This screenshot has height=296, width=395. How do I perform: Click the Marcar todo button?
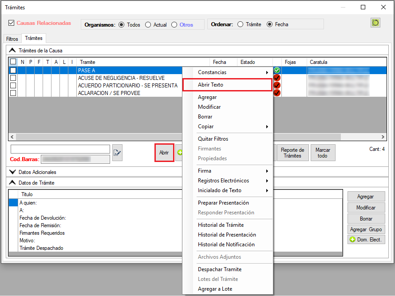[x=323, y=153]
